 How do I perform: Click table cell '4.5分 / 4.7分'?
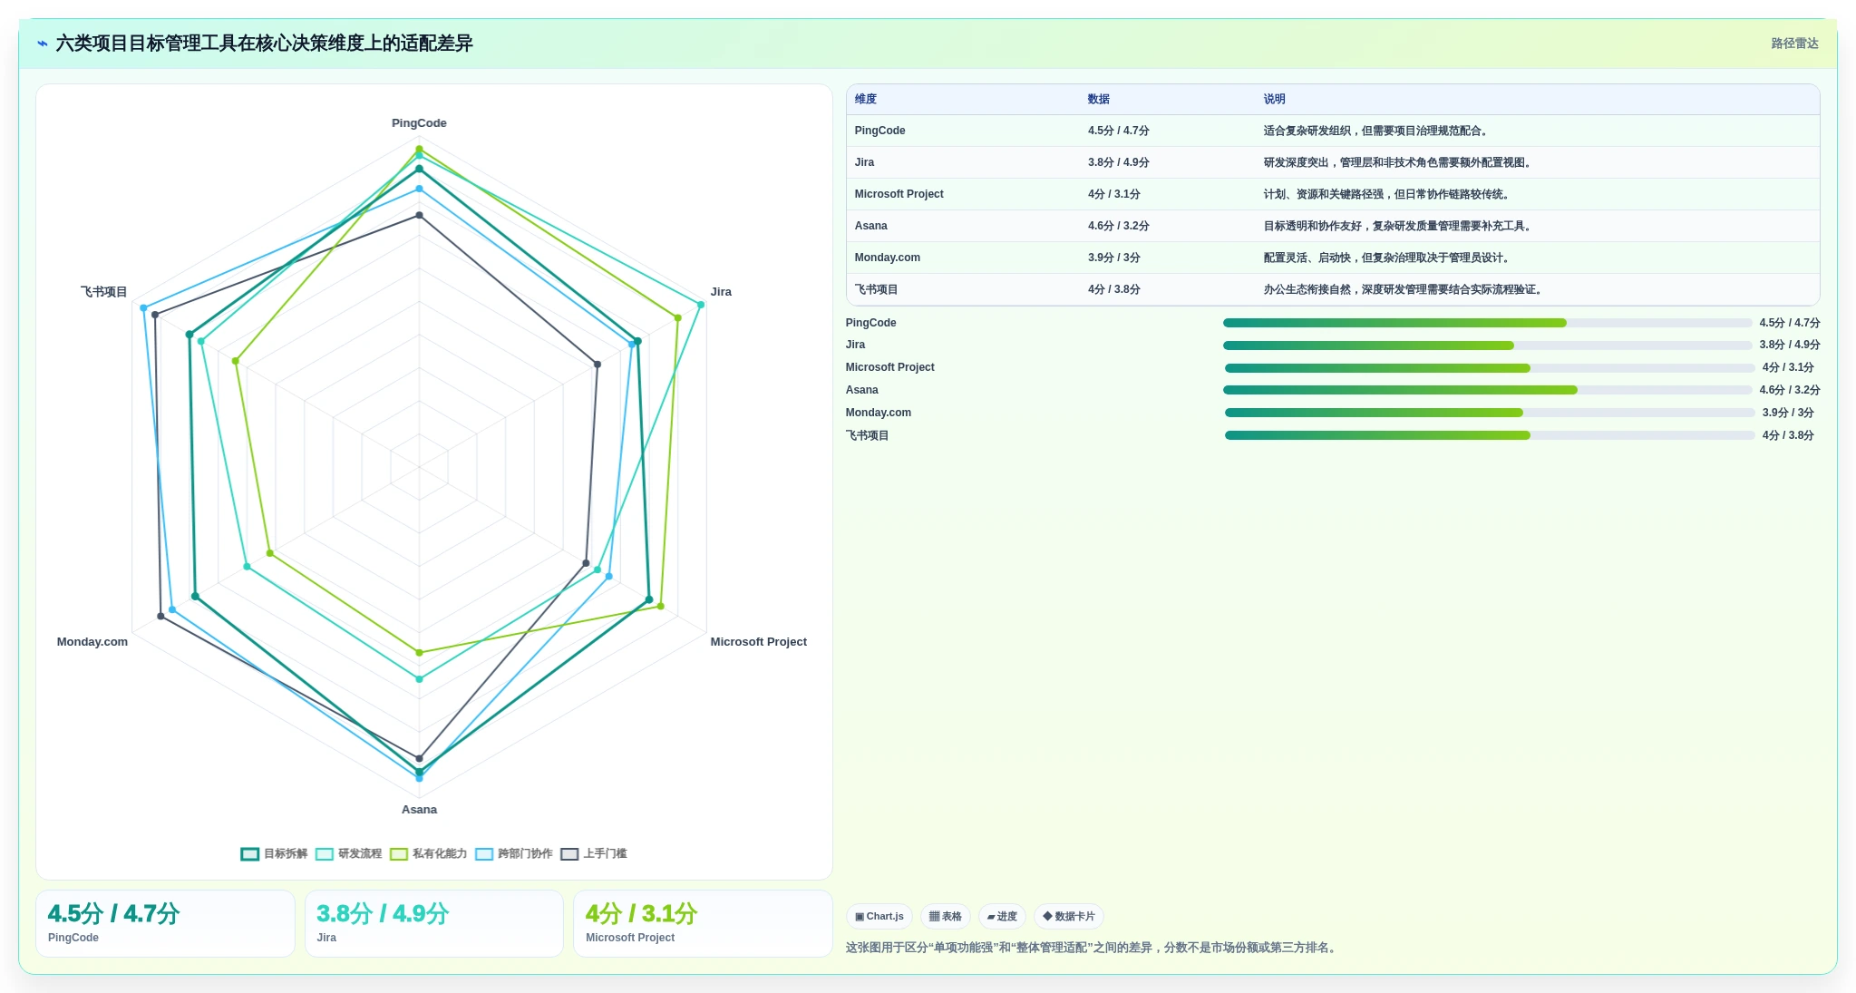pyautogui.click(x=1118, y=131)
